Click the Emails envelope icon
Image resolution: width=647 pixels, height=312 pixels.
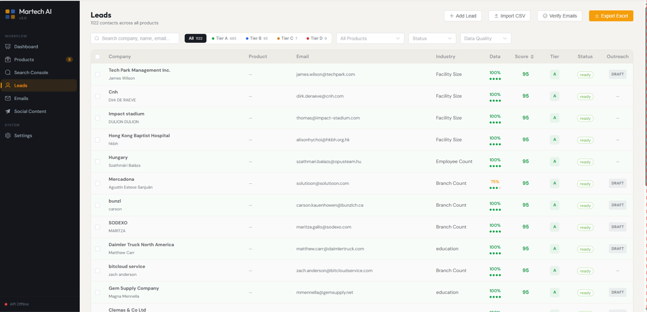[x=8, y=98]
